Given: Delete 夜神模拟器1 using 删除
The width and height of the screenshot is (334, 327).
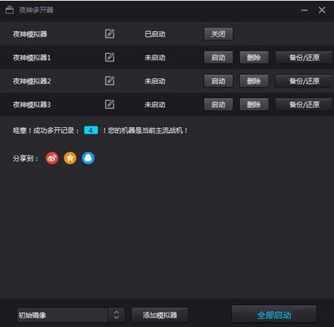Looking at the screenshot, I should [254, 57].
